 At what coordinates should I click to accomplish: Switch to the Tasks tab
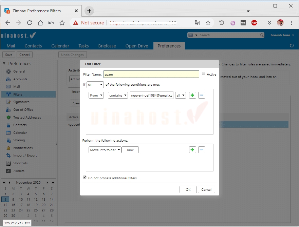[83, 46]
